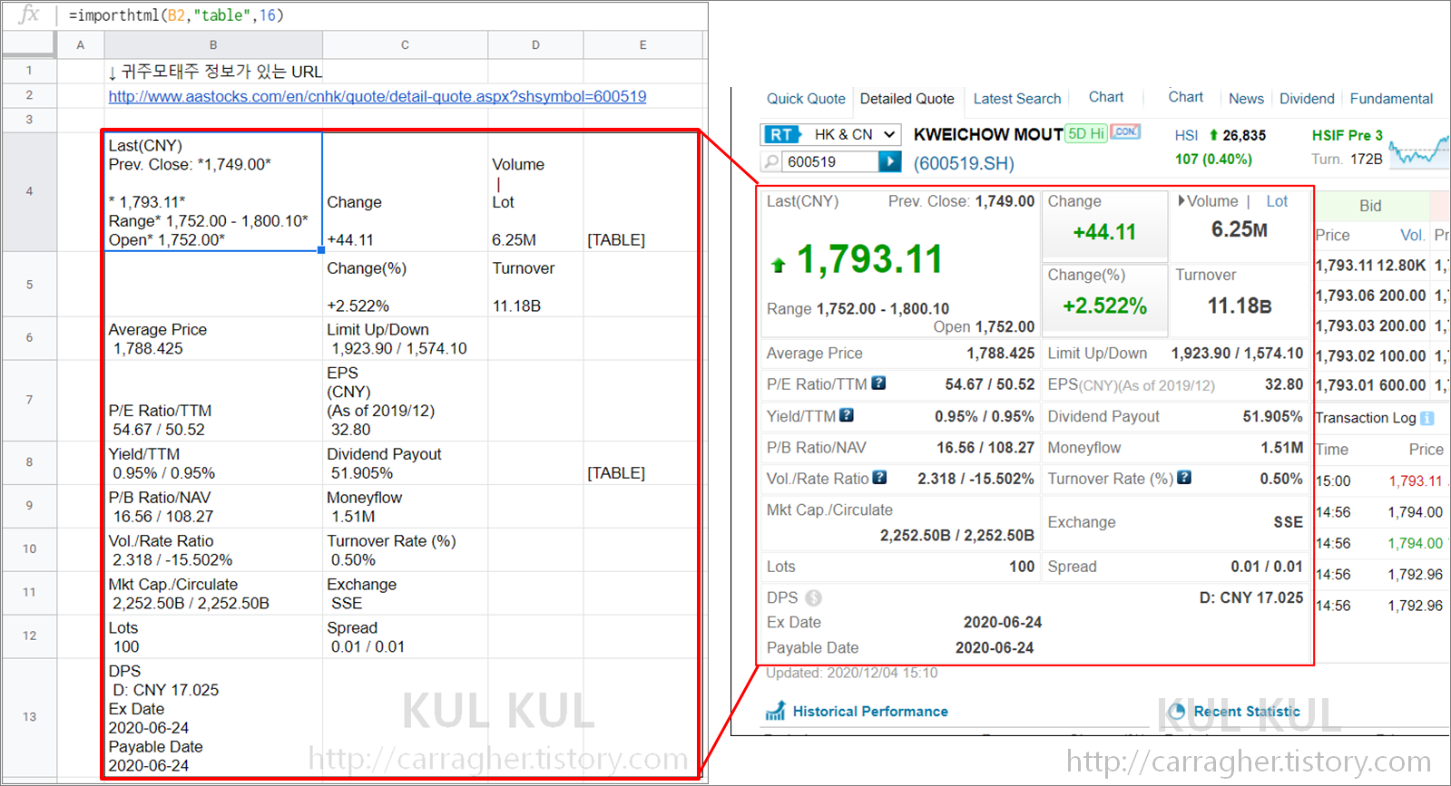Click the Transaction Log info icon
The image size is (1451, 786).
(1427, 418)
